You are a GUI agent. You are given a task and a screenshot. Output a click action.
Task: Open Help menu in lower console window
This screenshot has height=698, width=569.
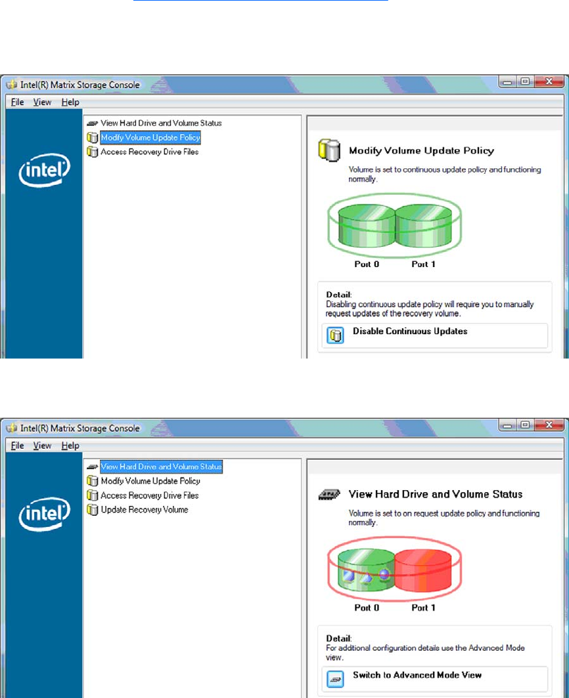point(70,445)
